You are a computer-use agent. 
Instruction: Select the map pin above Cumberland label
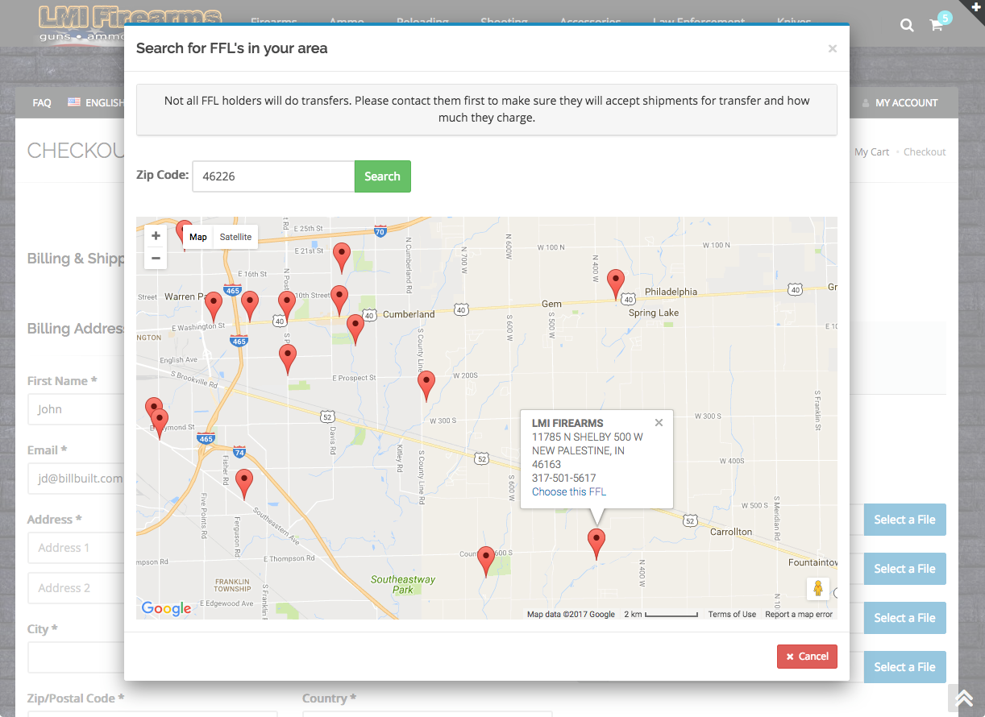(x=339, y=300)
